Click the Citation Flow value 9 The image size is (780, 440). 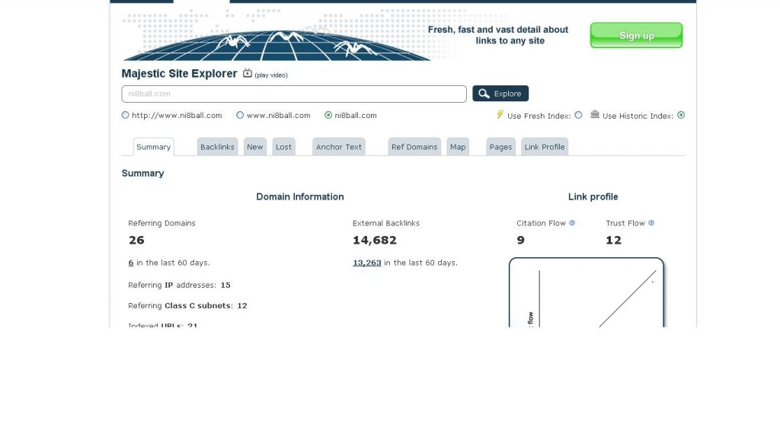pos(520,240)
